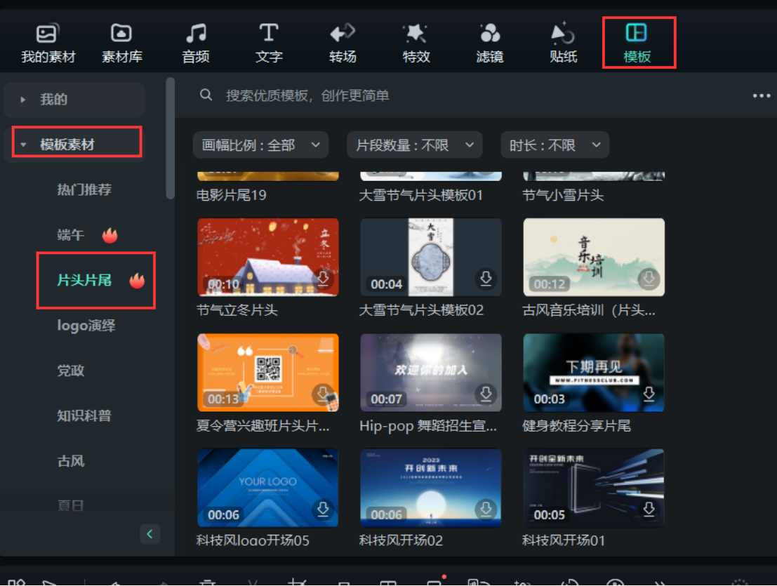Open the 素材库 media library panel
The width and height of the screenshot is (777, 586).
pyautogui.click(x=121, y=39)
